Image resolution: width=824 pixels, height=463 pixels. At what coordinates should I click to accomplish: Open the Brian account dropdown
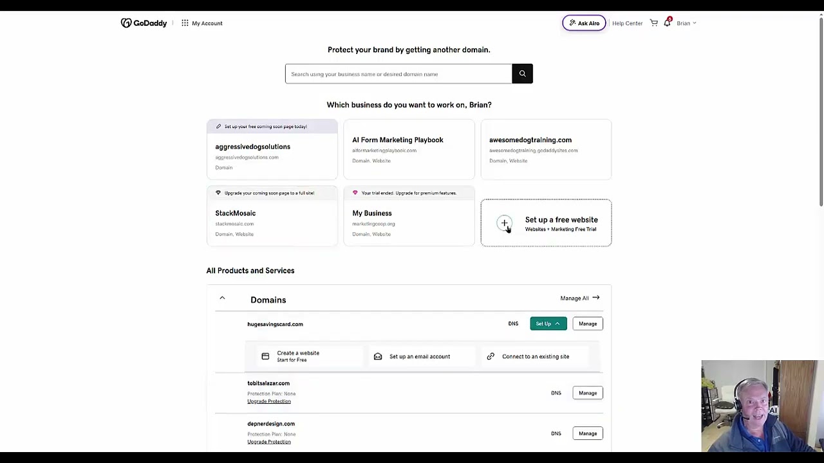[686, 23]
